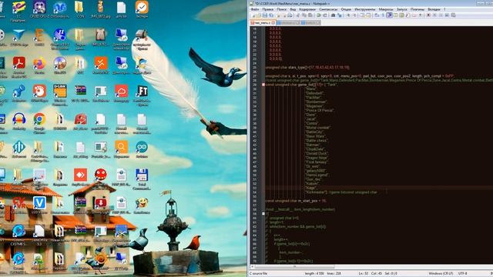Open Find with the binoculars icon
The image size is (493, 277).
coord(333,15)
